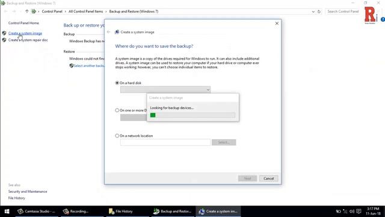This screenshot has width=385, height=217.
Task: Click shield icon beside Create a system image
Action: point(4,33)
